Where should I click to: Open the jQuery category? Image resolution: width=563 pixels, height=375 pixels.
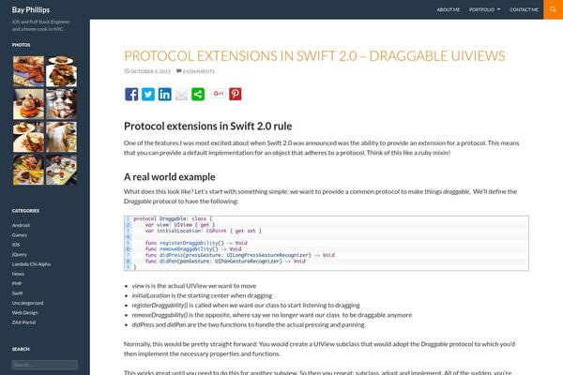coord(20,254)
